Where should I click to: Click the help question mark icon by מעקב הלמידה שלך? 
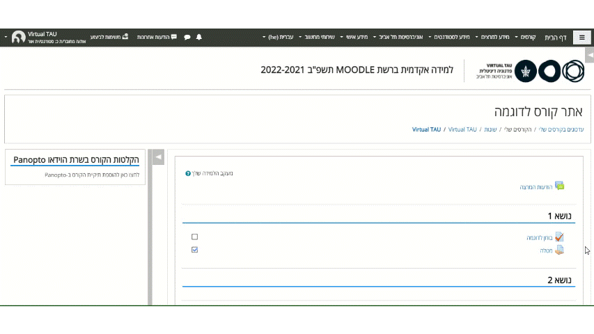point(188,173)
